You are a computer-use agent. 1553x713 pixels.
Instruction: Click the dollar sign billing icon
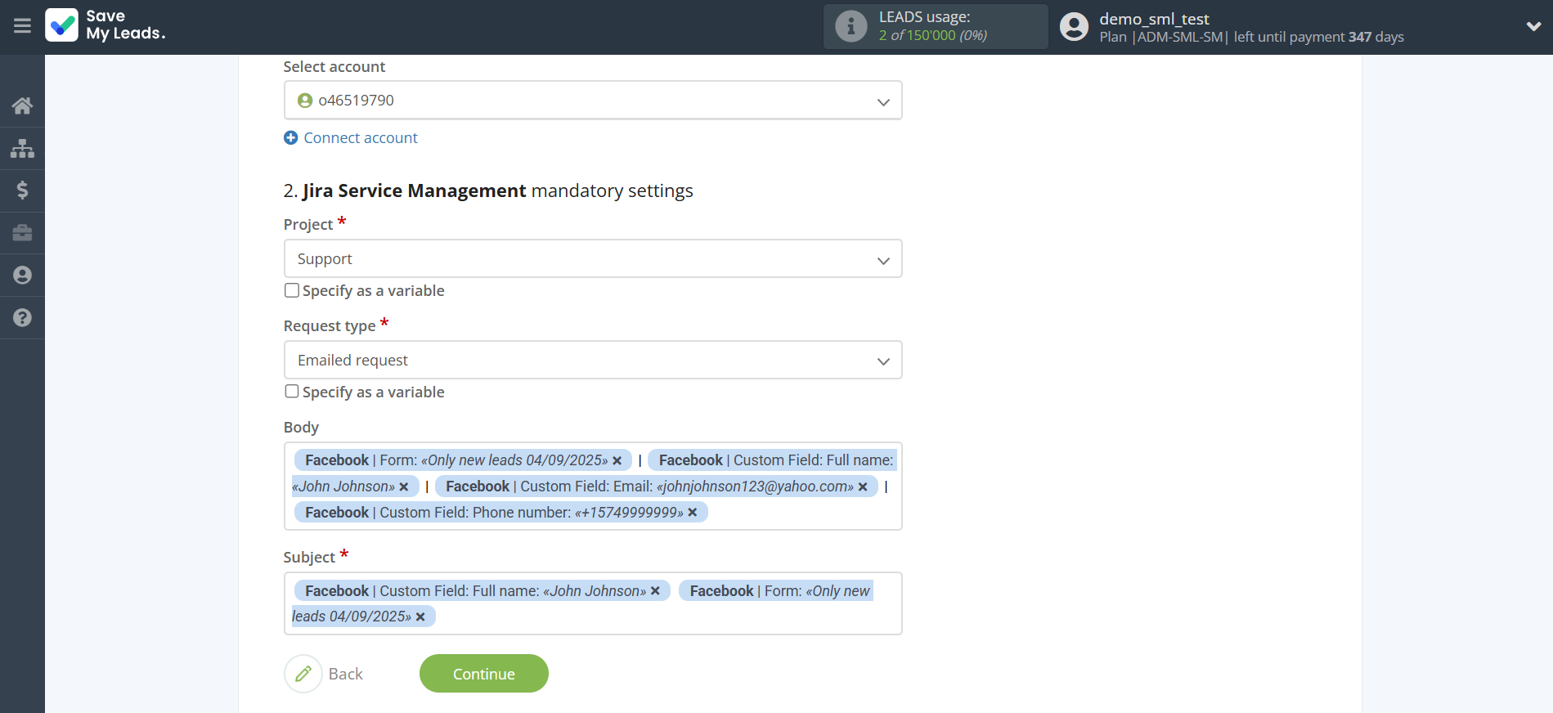point(22,191)
